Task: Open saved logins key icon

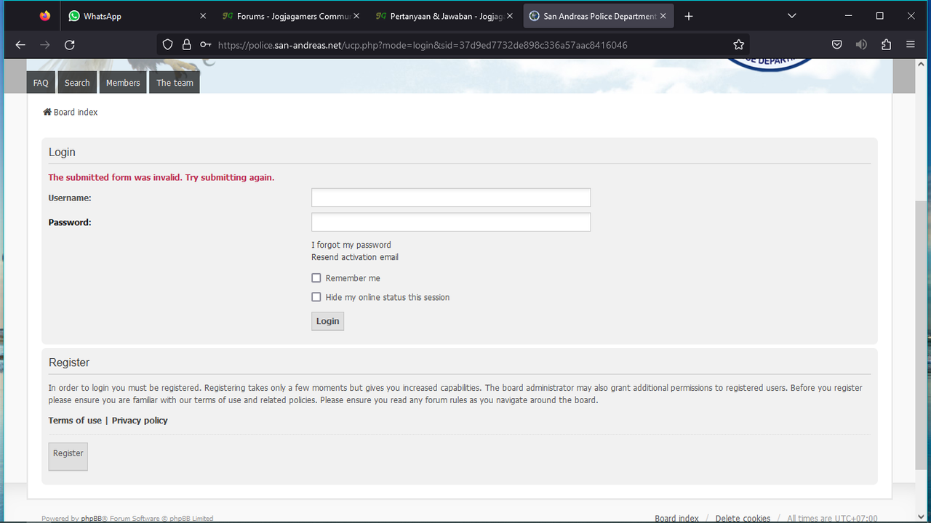Action: pyautogui.click(x=206, y=45)
